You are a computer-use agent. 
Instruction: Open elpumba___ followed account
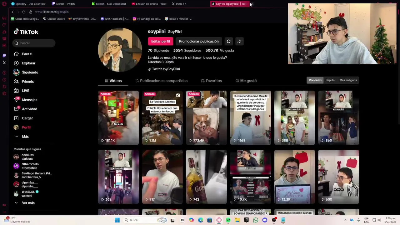[26, 184]
